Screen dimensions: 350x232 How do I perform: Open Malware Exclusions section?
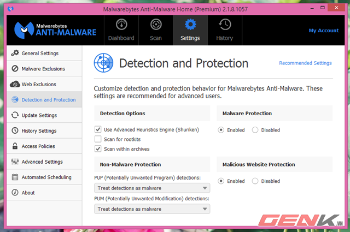[x=44, y=69]
